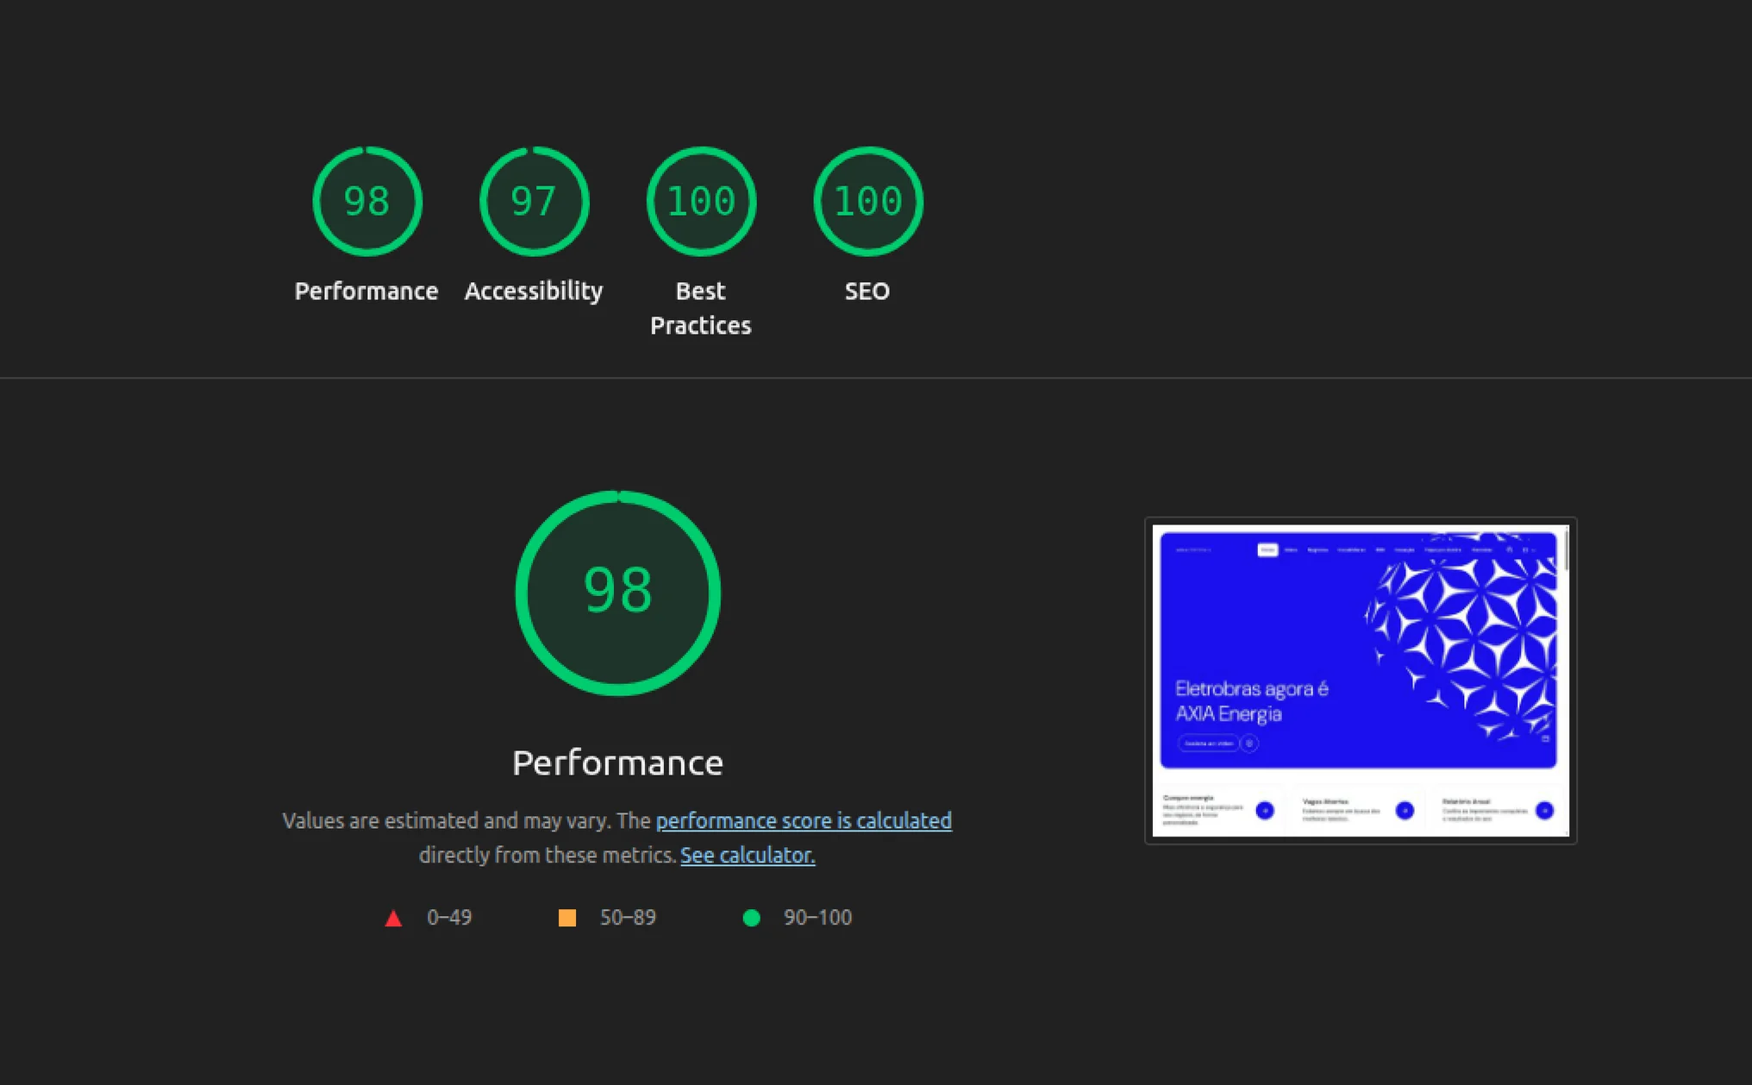This screenshot has height=1085, width=1752.
Task: Select the large Performance score circle
Action: [x=618, y=591]
